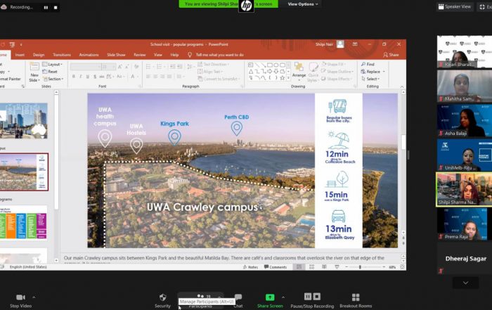Screen dimensions: 492x310
Task: Open the Select dropdown in Editing
Action: pos(370,79)
